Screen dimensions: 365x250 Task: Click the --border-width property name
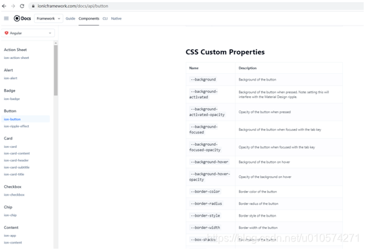205,228
